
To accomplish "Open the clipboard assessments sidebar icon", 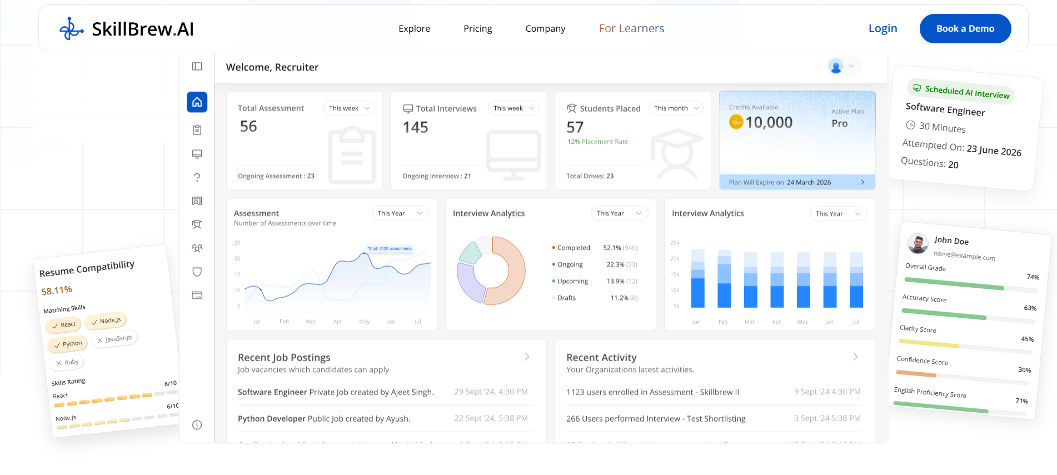I will click(197, 130).
